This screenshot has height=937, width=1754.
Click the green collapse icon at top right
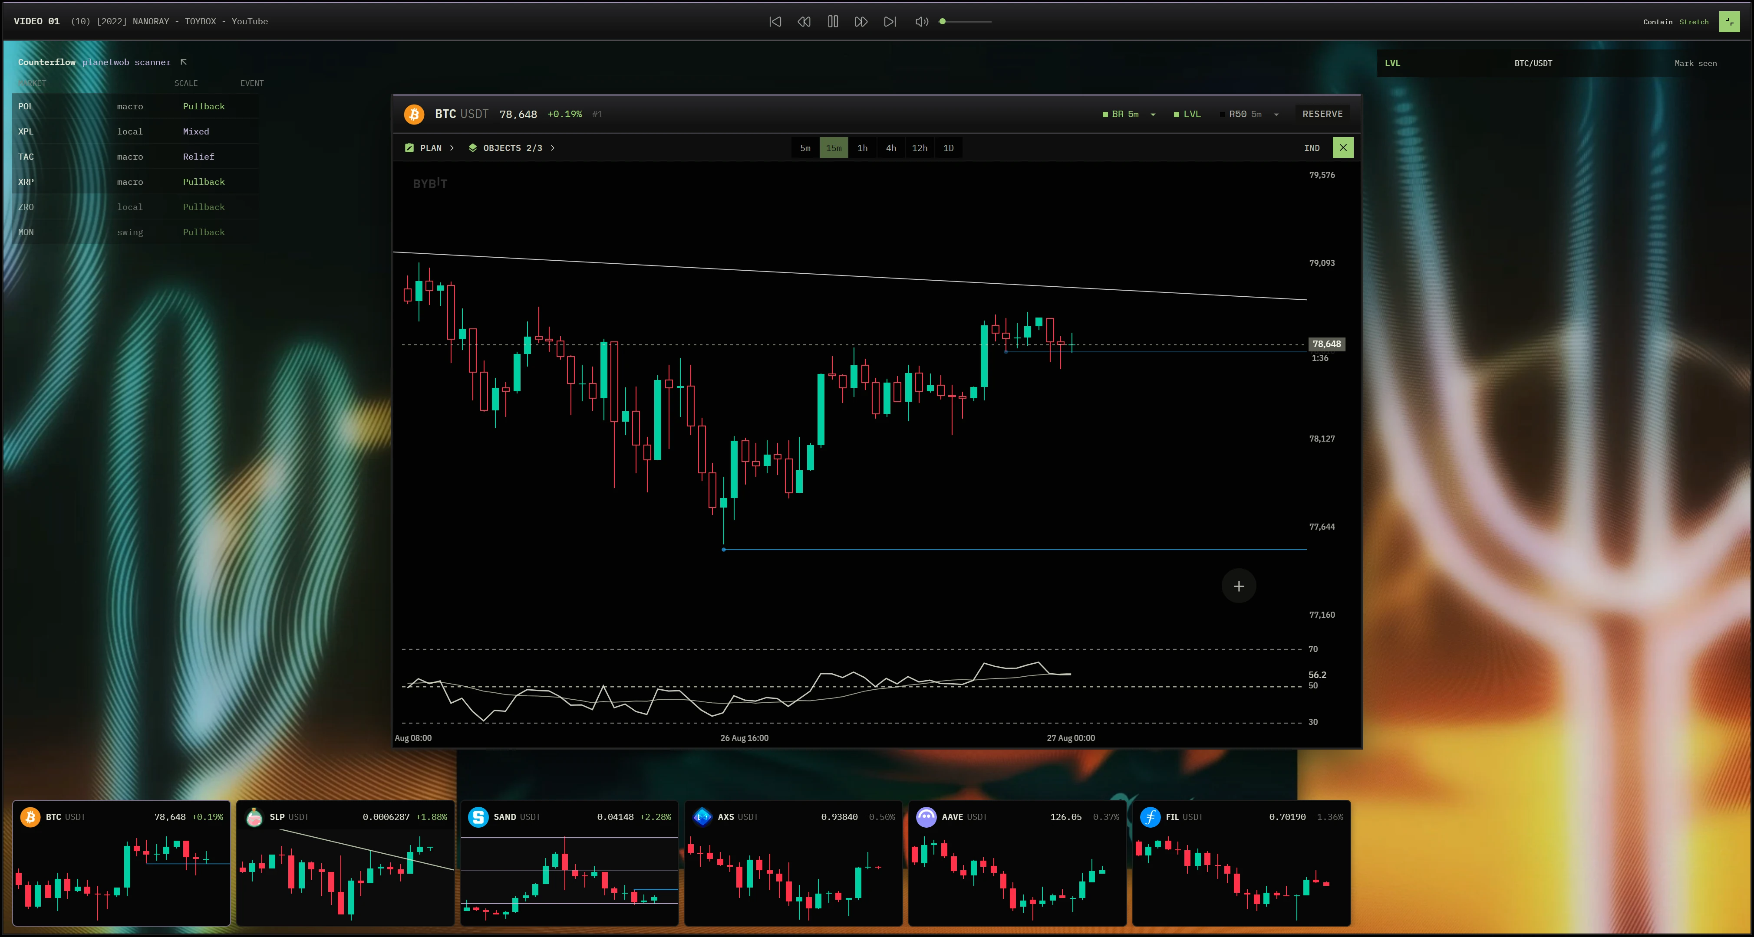click(x=1730, y=22)
